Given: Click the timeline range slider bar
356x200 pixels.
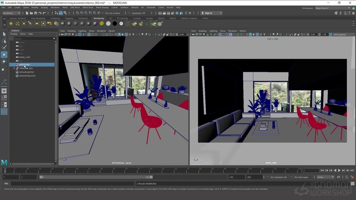Looking at the screenshot, I should pos(97,177).
